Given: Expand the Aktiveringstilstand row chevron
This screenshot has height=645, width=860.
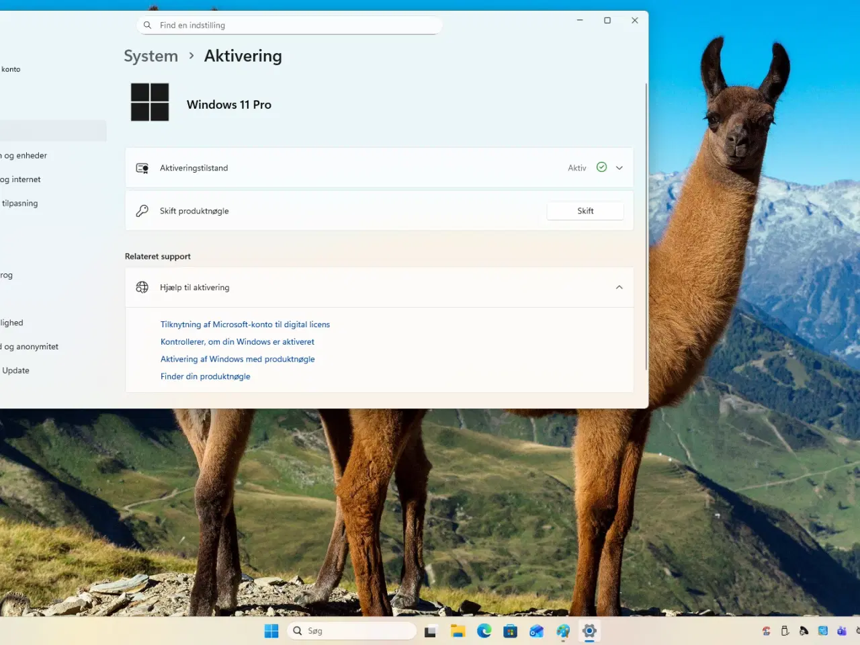Looking at the screenshot, I should point(619,168).
